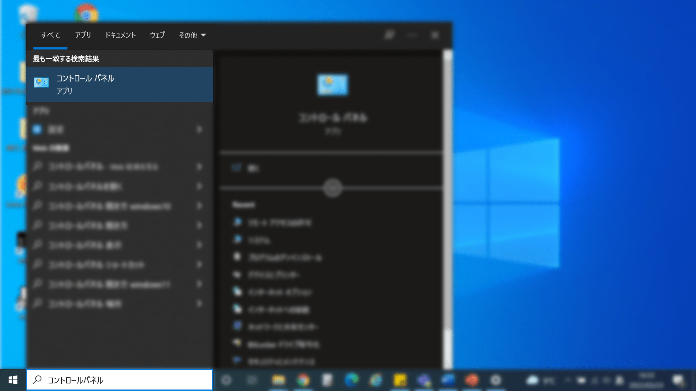Image resolution: width=696 pixels, height=391 pixels.
Task: Expand arrow for the windows11 suggestion
Action: [x=199, y=284]
